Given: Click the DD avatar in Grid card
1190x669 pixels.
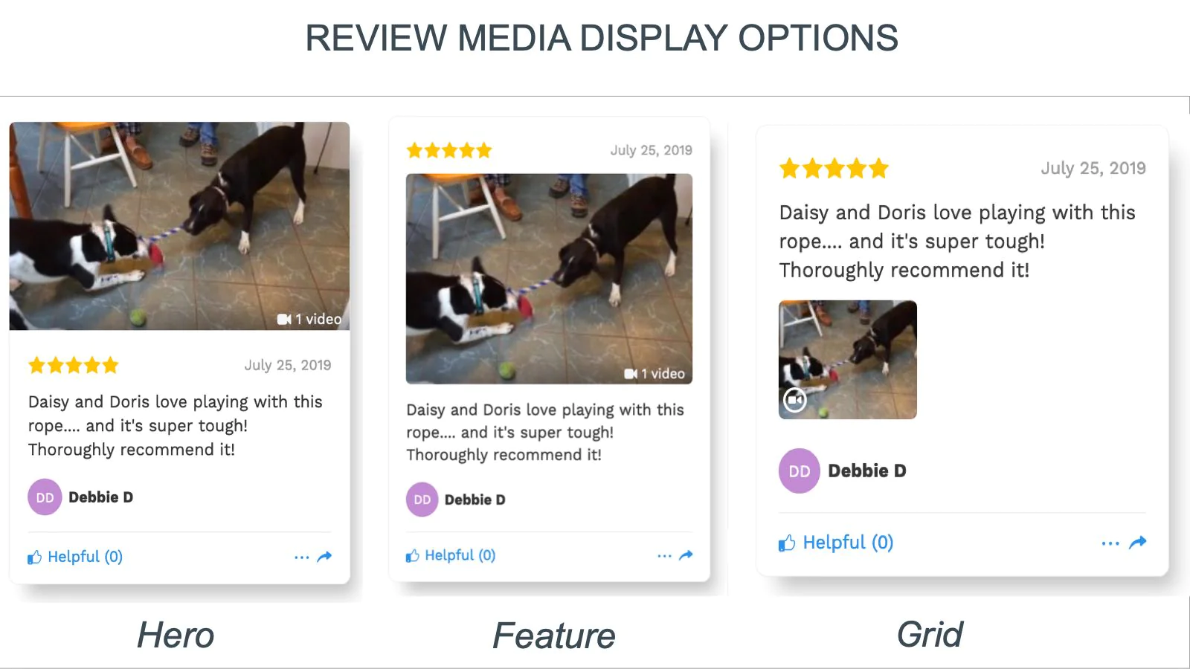Looking at the screenshot, I should coord(800,471).
